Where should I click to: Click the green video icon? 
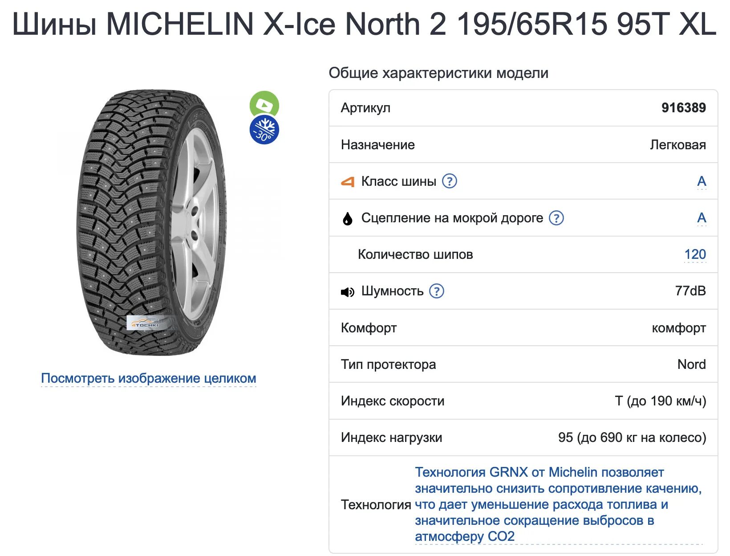[x=264, y=105]
